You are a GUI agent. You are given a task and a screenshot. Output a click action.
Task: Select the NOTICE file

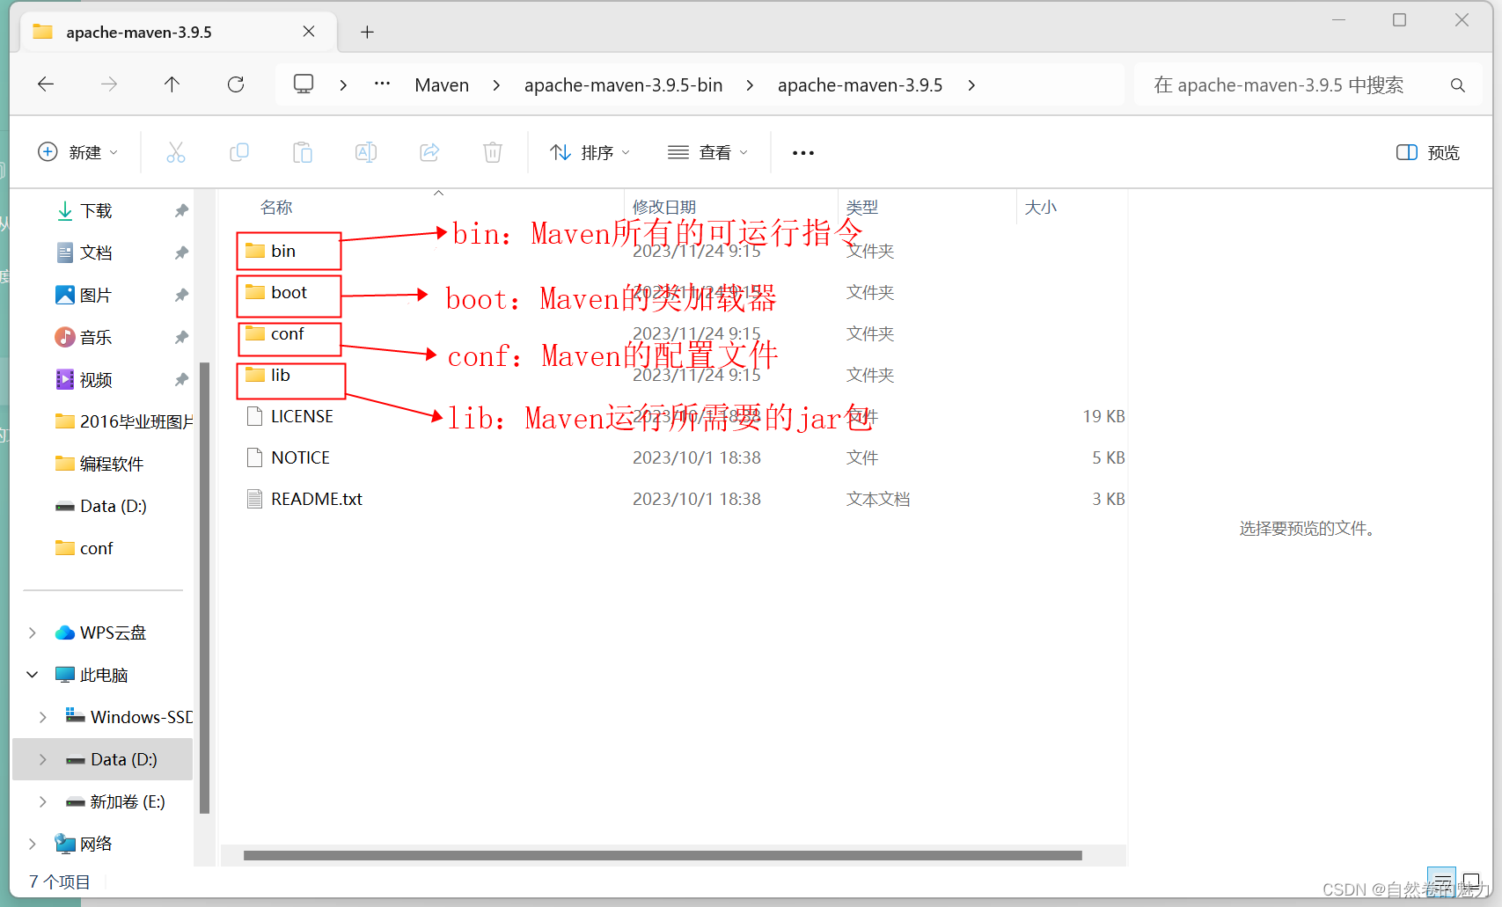coord(301,457)
